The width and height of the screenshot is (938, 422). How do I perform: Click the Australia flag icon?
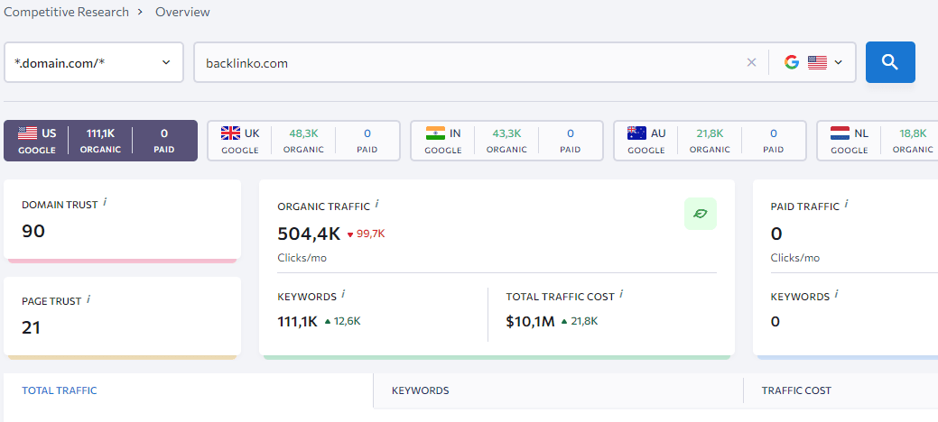[x=636, y=133]
